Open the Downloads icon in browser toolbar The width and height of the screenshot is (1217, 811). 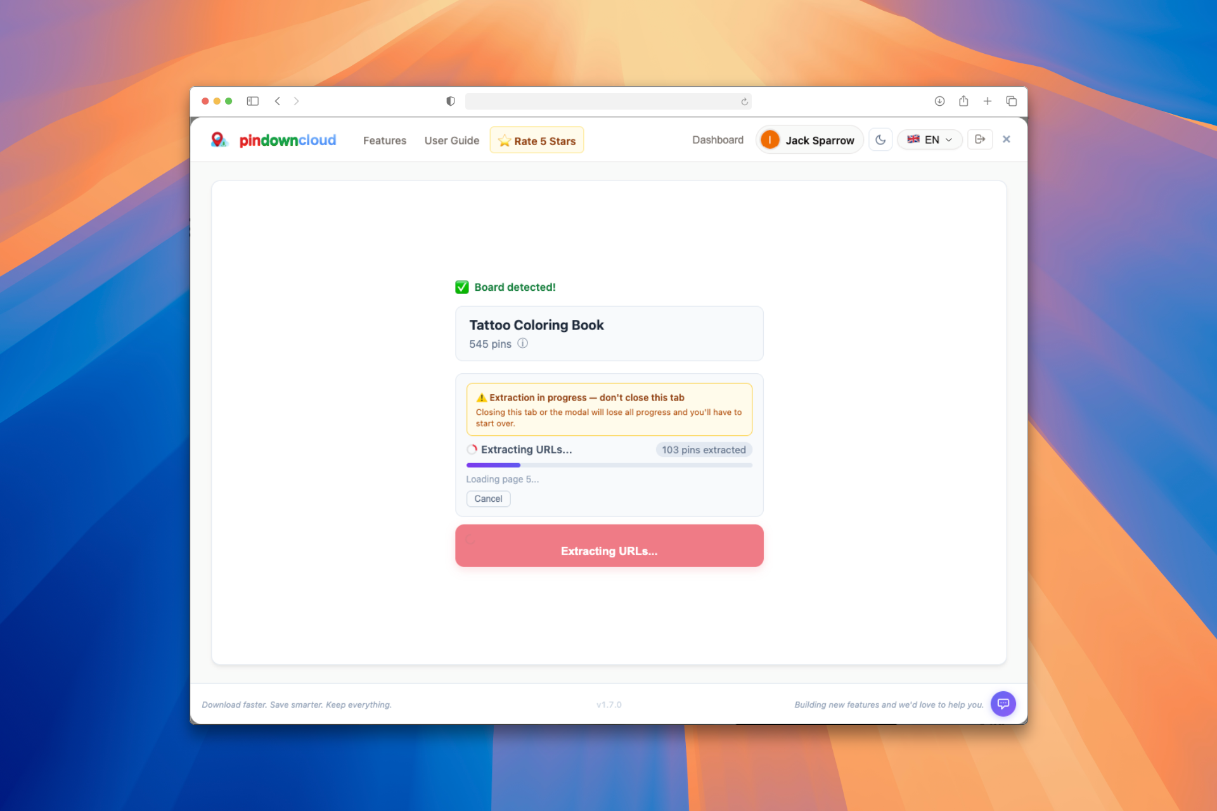pos(940,101)
